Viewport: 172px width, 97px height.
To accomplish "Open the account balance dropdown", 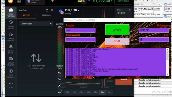I will point(103,1).
